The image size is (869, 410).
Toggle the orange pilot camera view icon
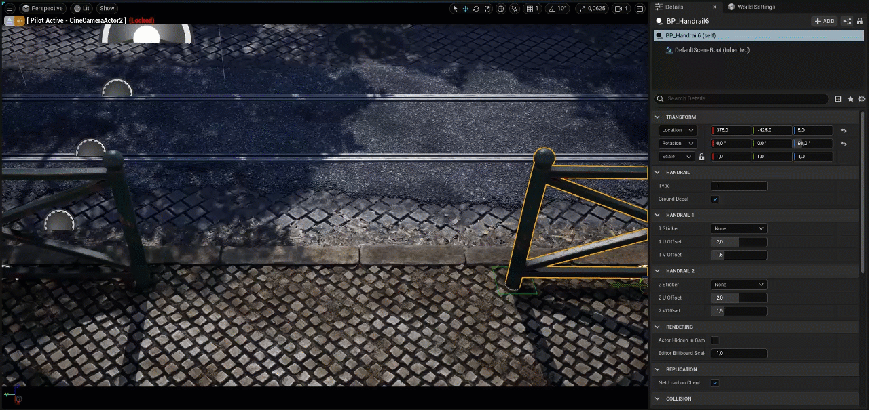pyautogui.click(x=20, y=20)
